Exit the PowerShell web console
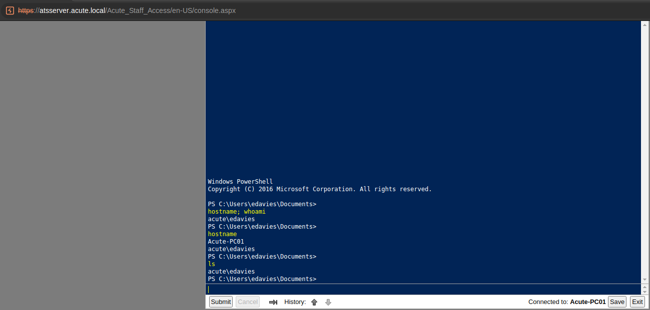The width and height of the screenshot is (650, 310). 637,302
